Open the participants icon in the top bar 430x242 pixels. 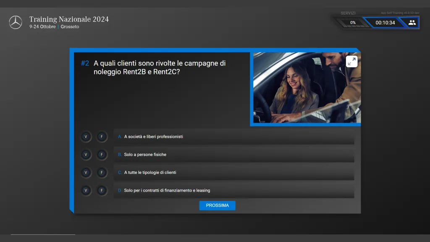click(x=412, y=23)
